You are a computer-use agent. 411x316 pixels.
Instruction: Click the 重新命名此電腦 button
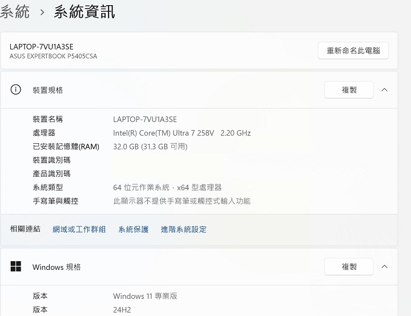pyautogui.click(x=353, y=50)
